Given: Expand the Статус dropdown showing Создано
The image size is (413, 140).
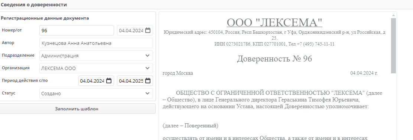Looking at the screenshot, I should 96,93.
